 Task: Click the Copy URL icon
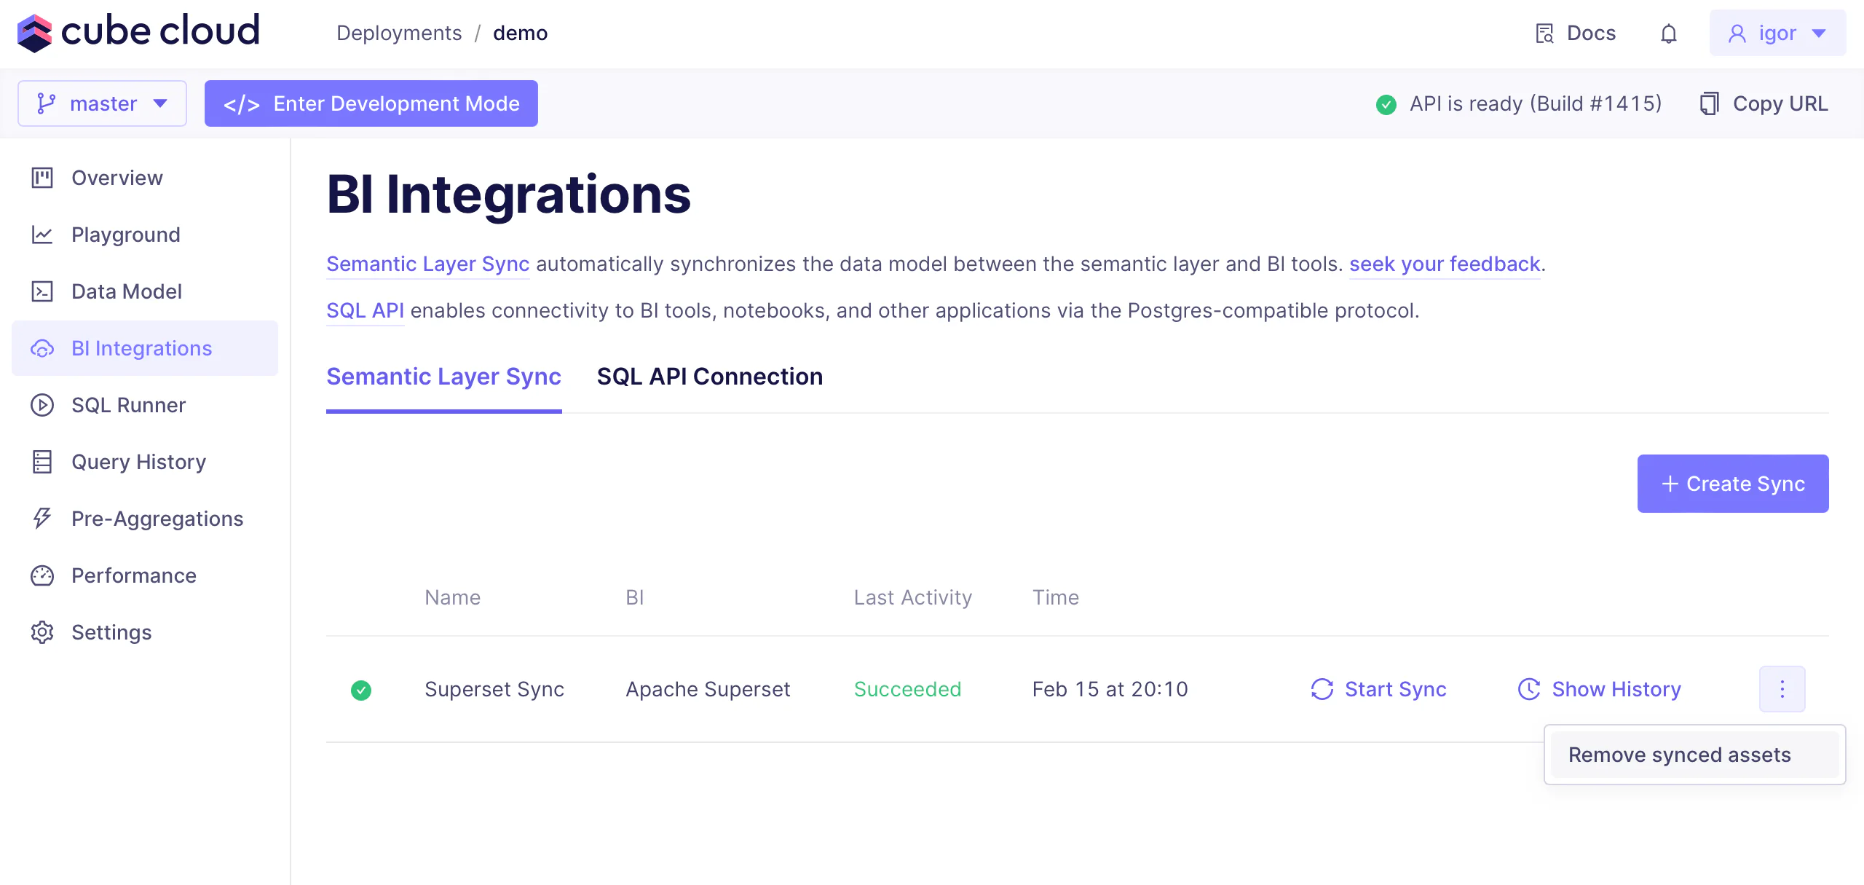1709,103
